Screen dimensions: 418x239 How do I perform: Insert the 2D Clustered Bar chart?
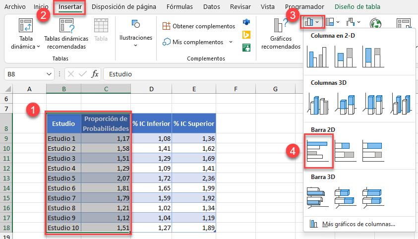click(317, 151)
